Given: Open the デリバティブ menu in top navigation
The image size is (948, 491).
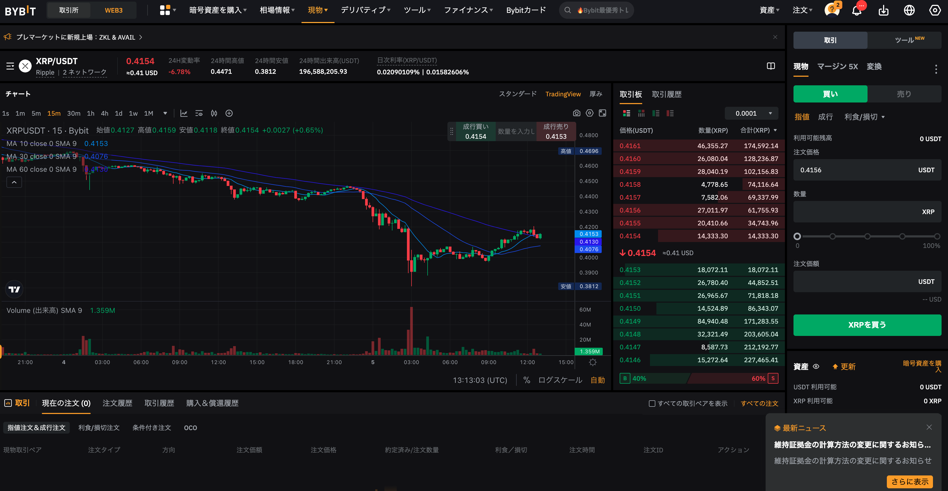Looking at the screenshot, I should coord(365,10).
